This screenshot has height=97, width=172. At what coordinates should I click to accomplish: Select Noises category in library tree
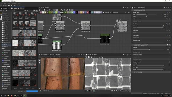click(6, 45)
